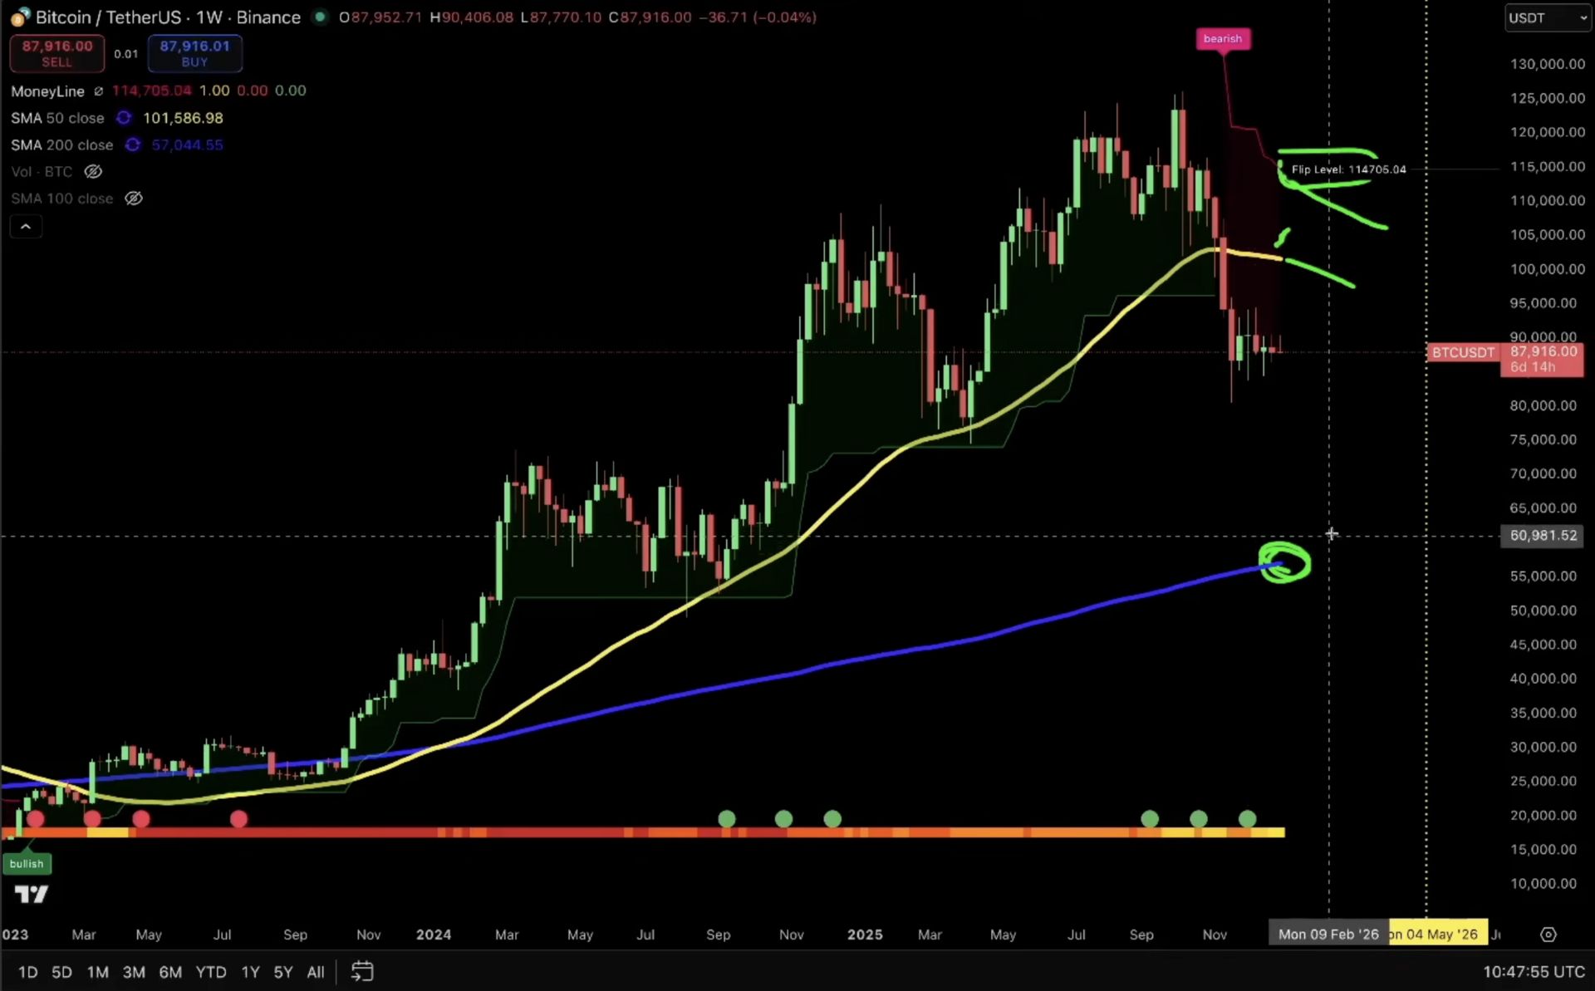The image size is (1595, 991).
Task: Collapse the indicator legend chevron
Action: coord(26,226)
